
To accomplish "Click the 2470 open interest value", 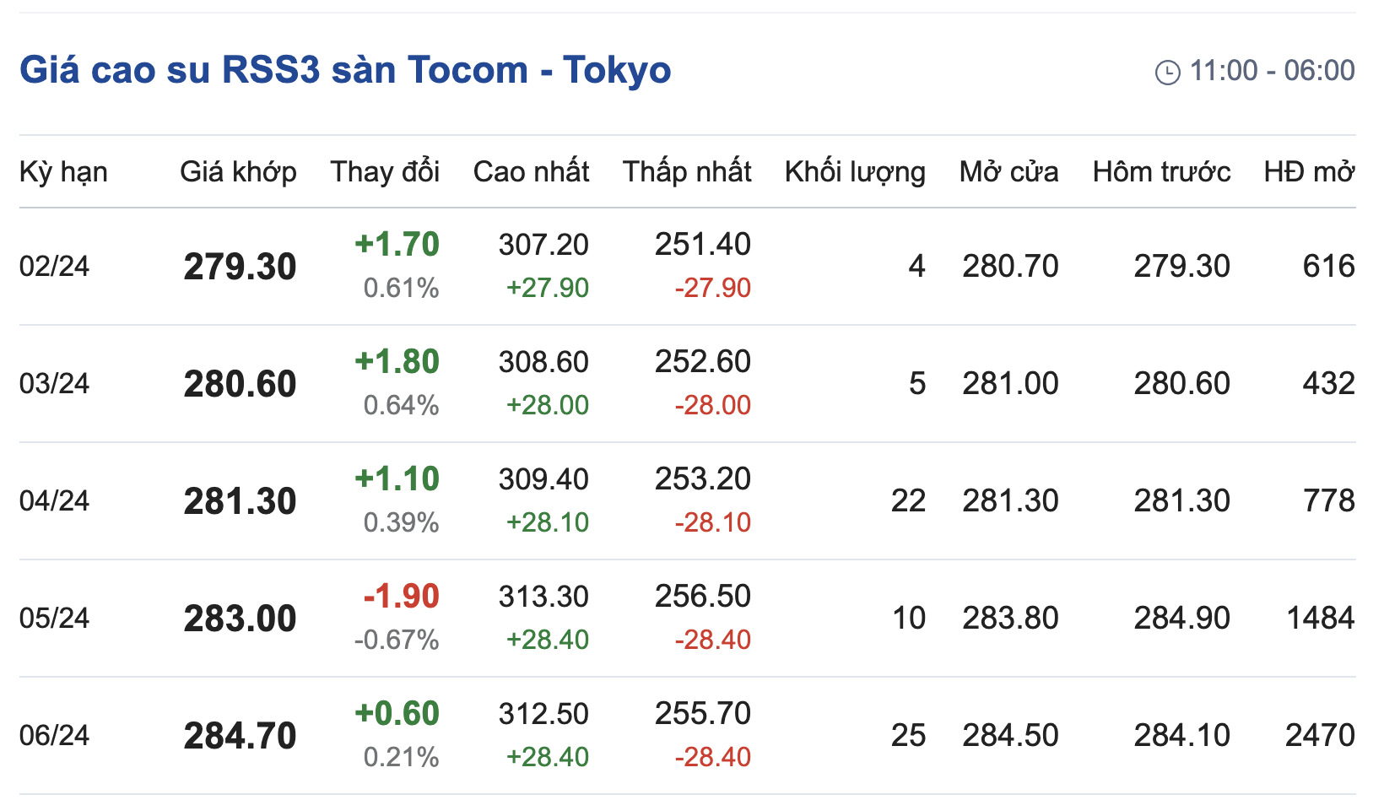I will (1319, 736).
